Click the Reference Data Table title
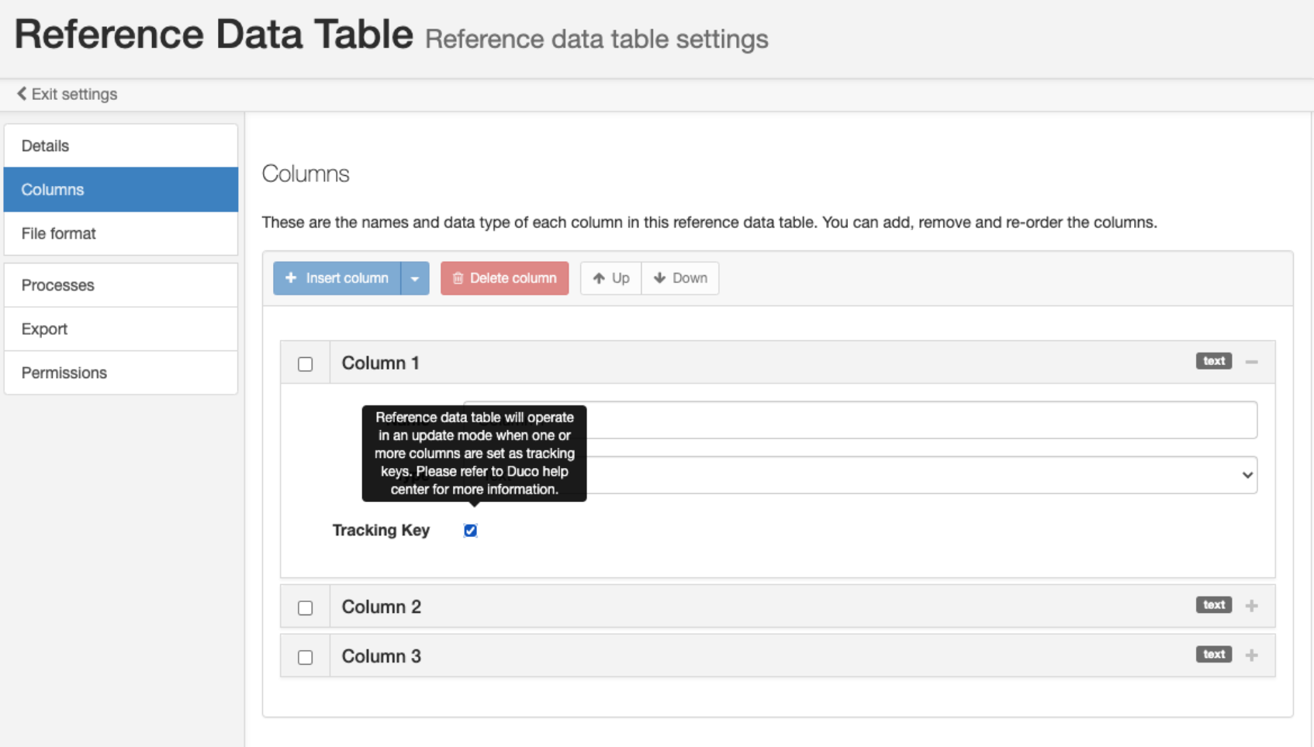 [214, 35]
